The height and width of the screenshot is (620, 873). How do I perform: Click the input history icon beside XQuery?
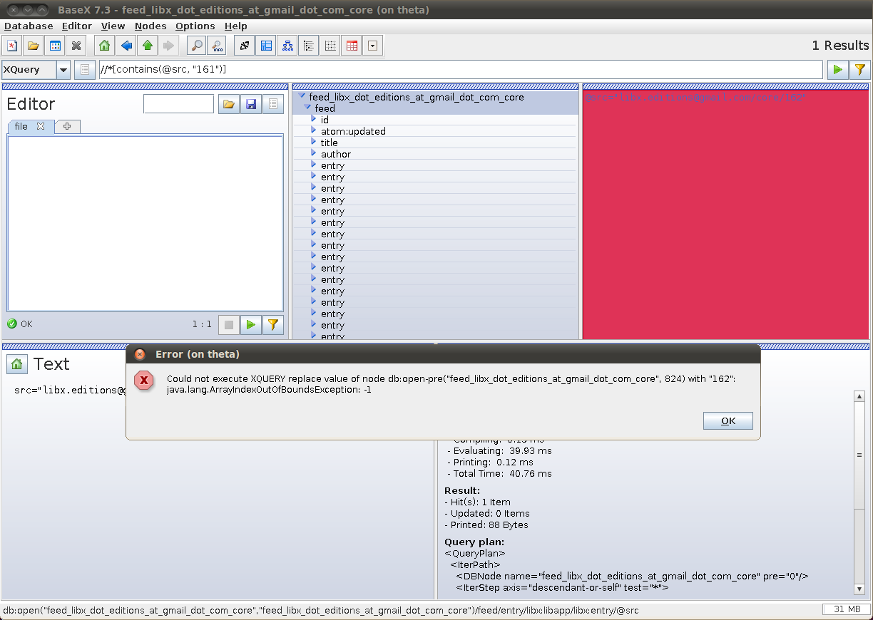click(x=84, y=70)
